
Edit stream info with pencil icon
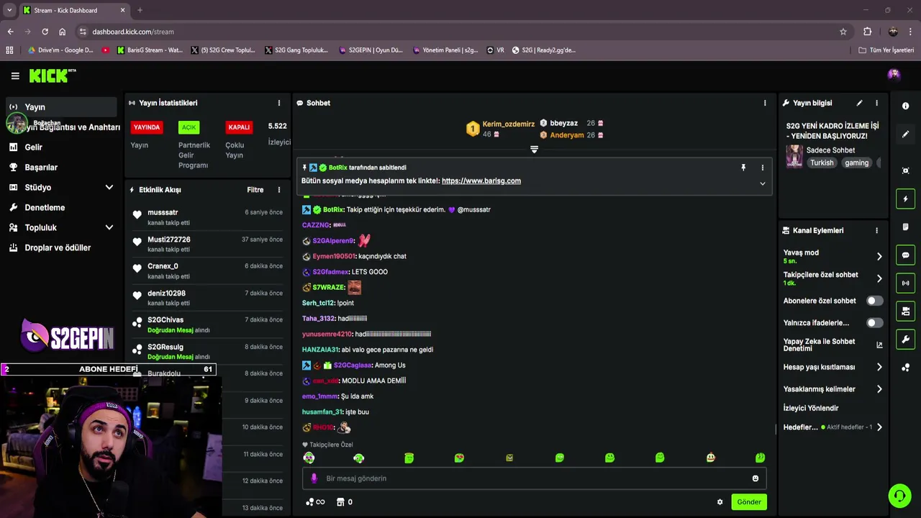click(859, 103)
